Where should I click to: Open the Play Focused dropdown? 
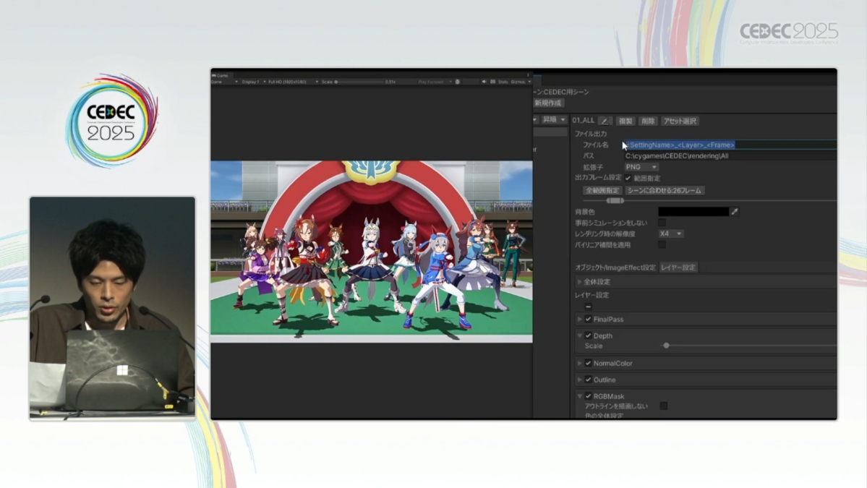(x=435, y=82)
